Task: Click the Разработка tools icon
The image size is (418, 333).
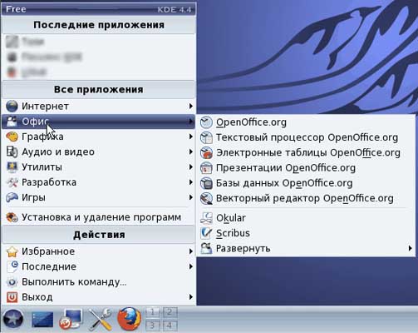Action: pos(12,182)
